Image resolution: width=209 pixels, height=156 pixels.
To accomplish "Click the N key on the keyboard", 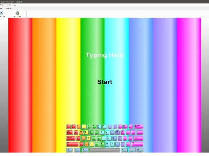I will [x=107, y=144].
